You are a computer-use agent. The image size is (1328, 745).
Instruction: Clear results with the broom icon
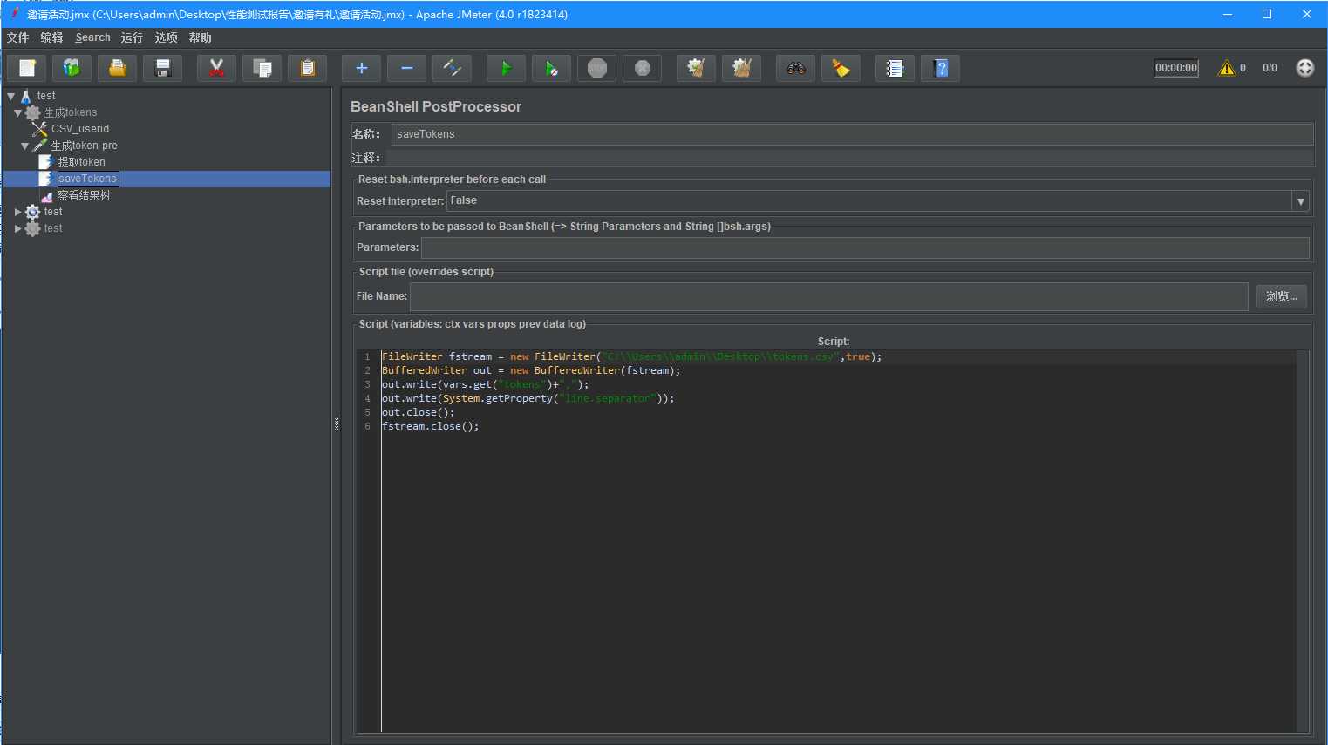point(697,68)
